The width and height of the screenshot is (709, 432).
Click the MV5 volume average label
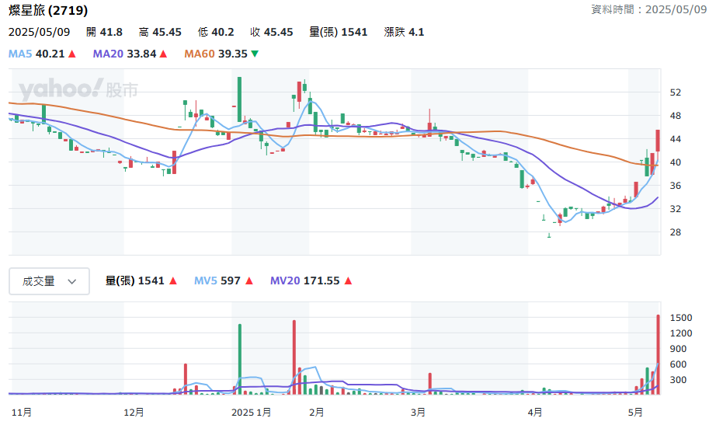206,281
